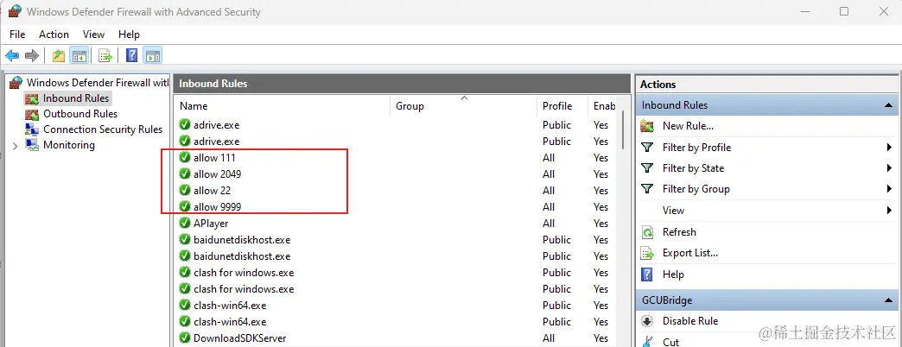Click the Export List icon in Actions pane
Screen dimensions: 902x347
[x=647, y=253]
